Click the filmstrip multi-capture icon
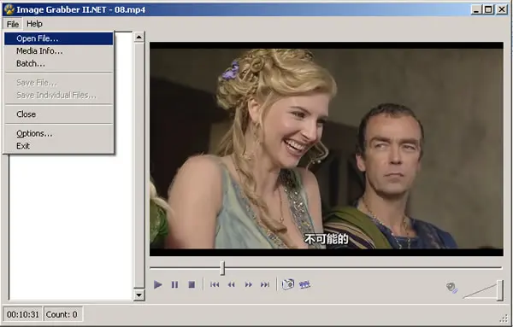This screenshot has height=327, width=513. pos(304,284)
